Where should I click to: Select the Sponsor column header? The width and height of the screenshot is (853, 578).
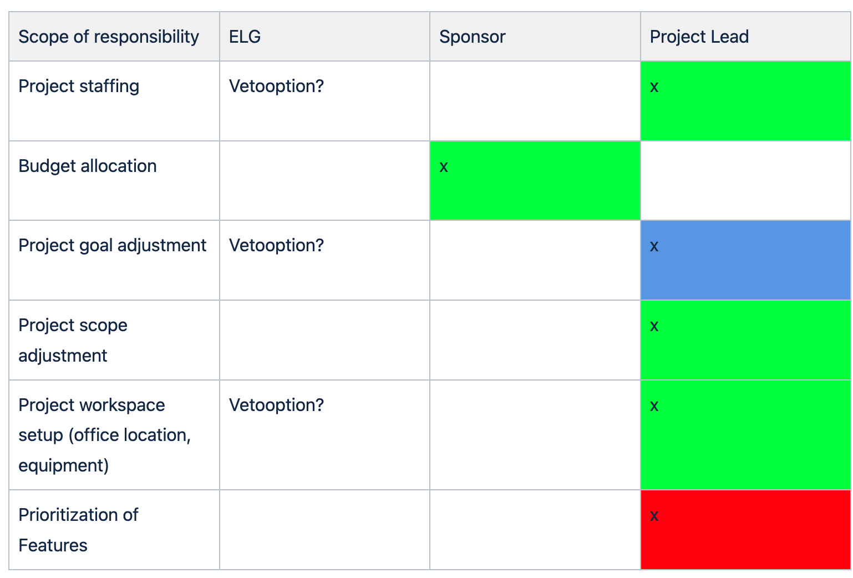point(472,37)
